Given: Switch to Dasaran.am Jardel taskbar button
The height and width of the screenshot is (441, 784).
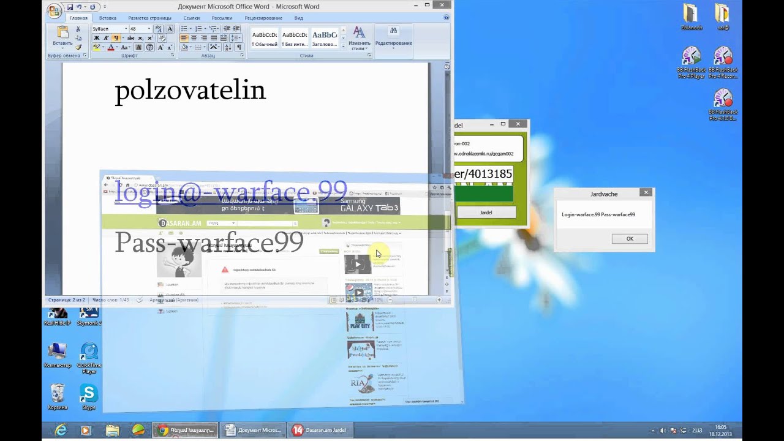Looking at the screenshot, I should tap(320, 430).
